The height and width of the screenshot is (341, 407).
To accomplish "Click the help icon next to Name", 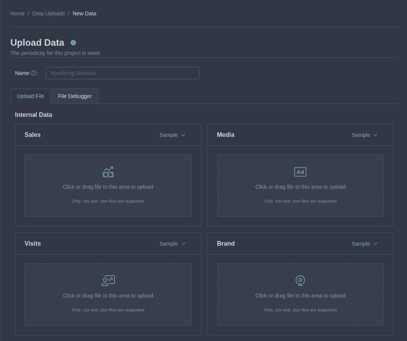I will 33,73.
